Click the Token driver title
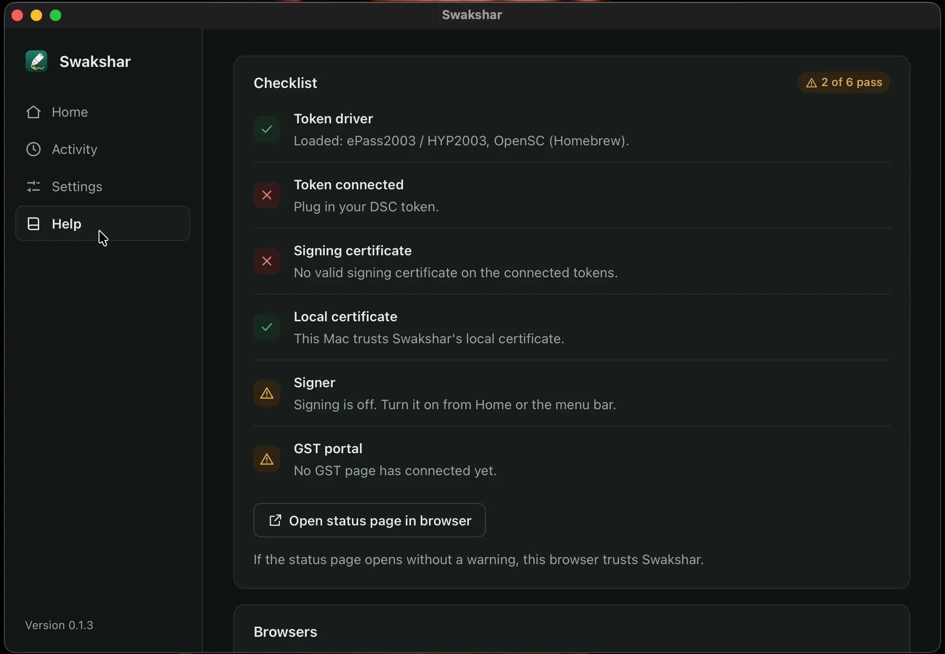Screen dimensions: 945x654 pos(333,119)
